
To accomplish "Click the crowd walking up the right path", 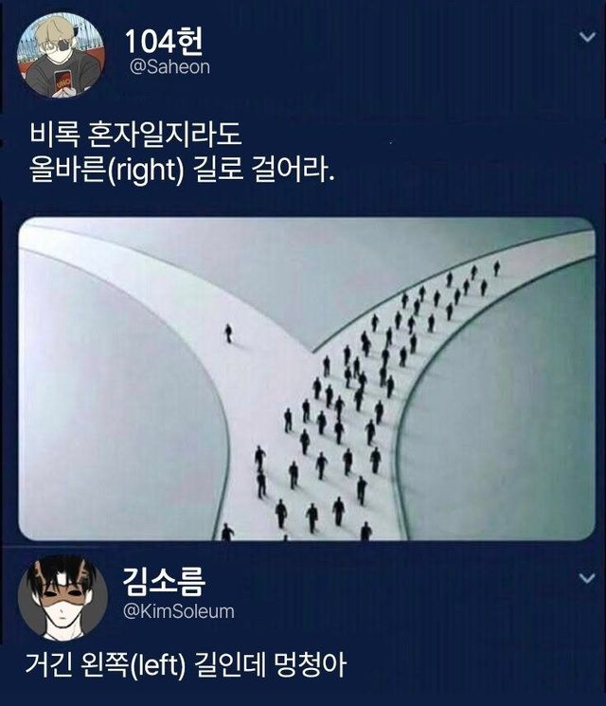I will (x=360, y=396).
